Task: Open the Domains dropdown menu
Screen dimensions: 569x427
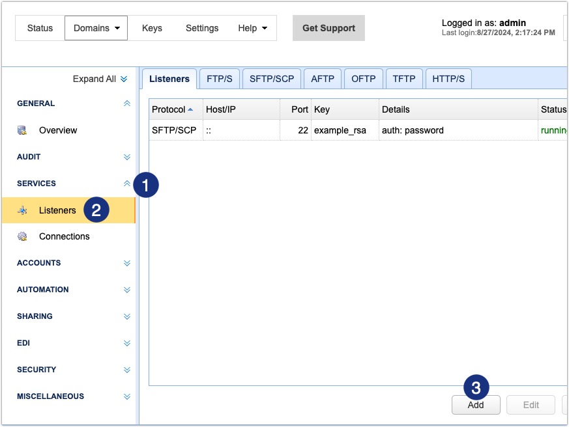Action: coord(96,28)
